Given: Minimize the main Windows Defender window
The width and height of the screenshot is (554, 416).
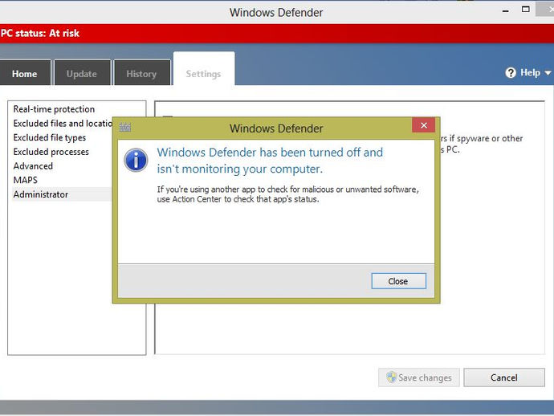Looking at the screenshot, I should point(506,11).
